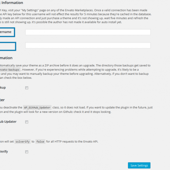The width and height of the screenshot is (170, 170).
Task: Click the SSL Verify field label
Action: [x=4, y=152]
